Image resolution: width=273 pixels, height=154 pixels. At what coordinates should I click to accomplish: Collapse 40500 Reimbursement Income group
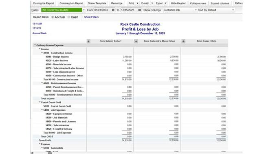(x=42, y=83)
